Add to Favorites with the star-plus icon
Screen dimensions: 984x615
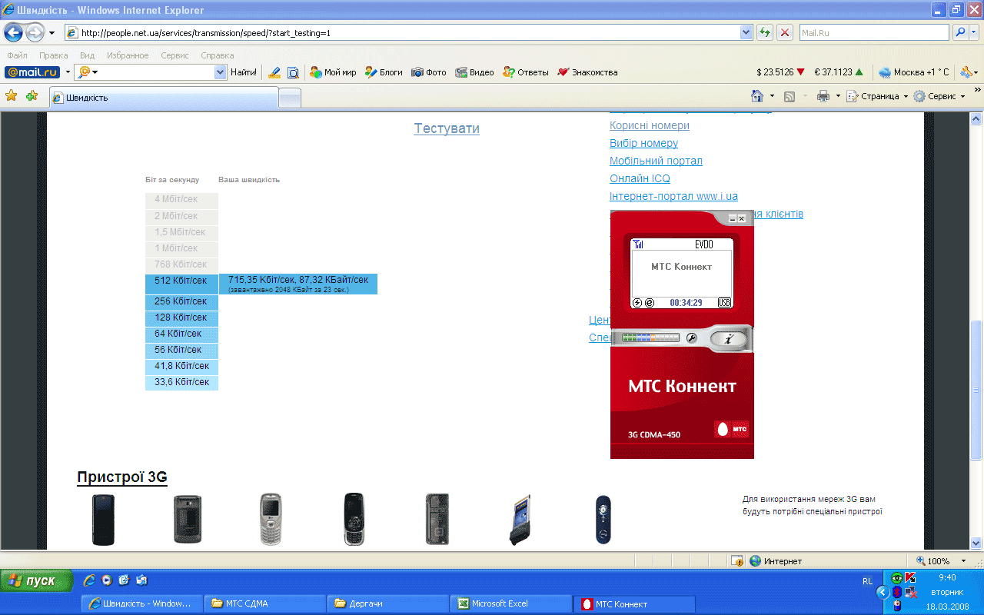(x=32, y=96)
